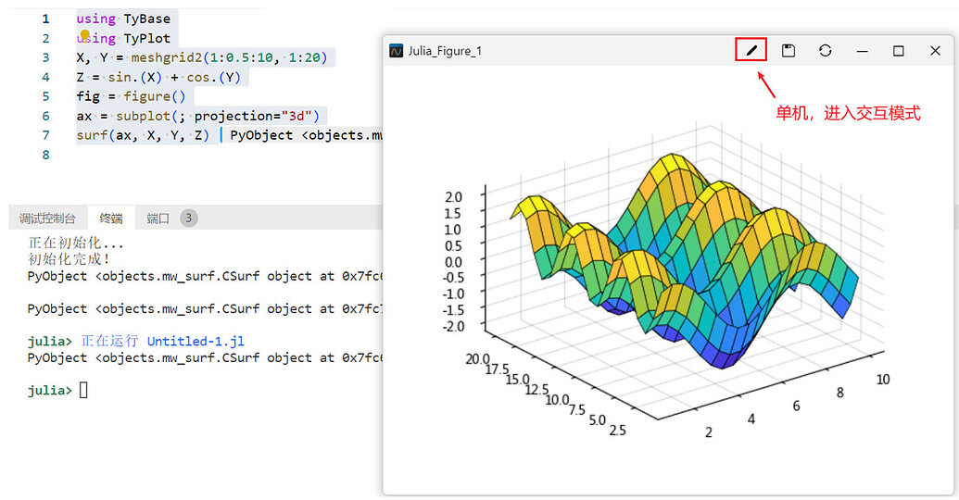Switch to the 调试控制台 tab
This screenshot has height=500, width=959.
pos(47,219)
